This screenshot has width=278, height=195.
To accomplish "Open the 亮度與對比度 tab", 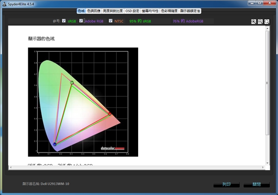I will pos(113,10).
